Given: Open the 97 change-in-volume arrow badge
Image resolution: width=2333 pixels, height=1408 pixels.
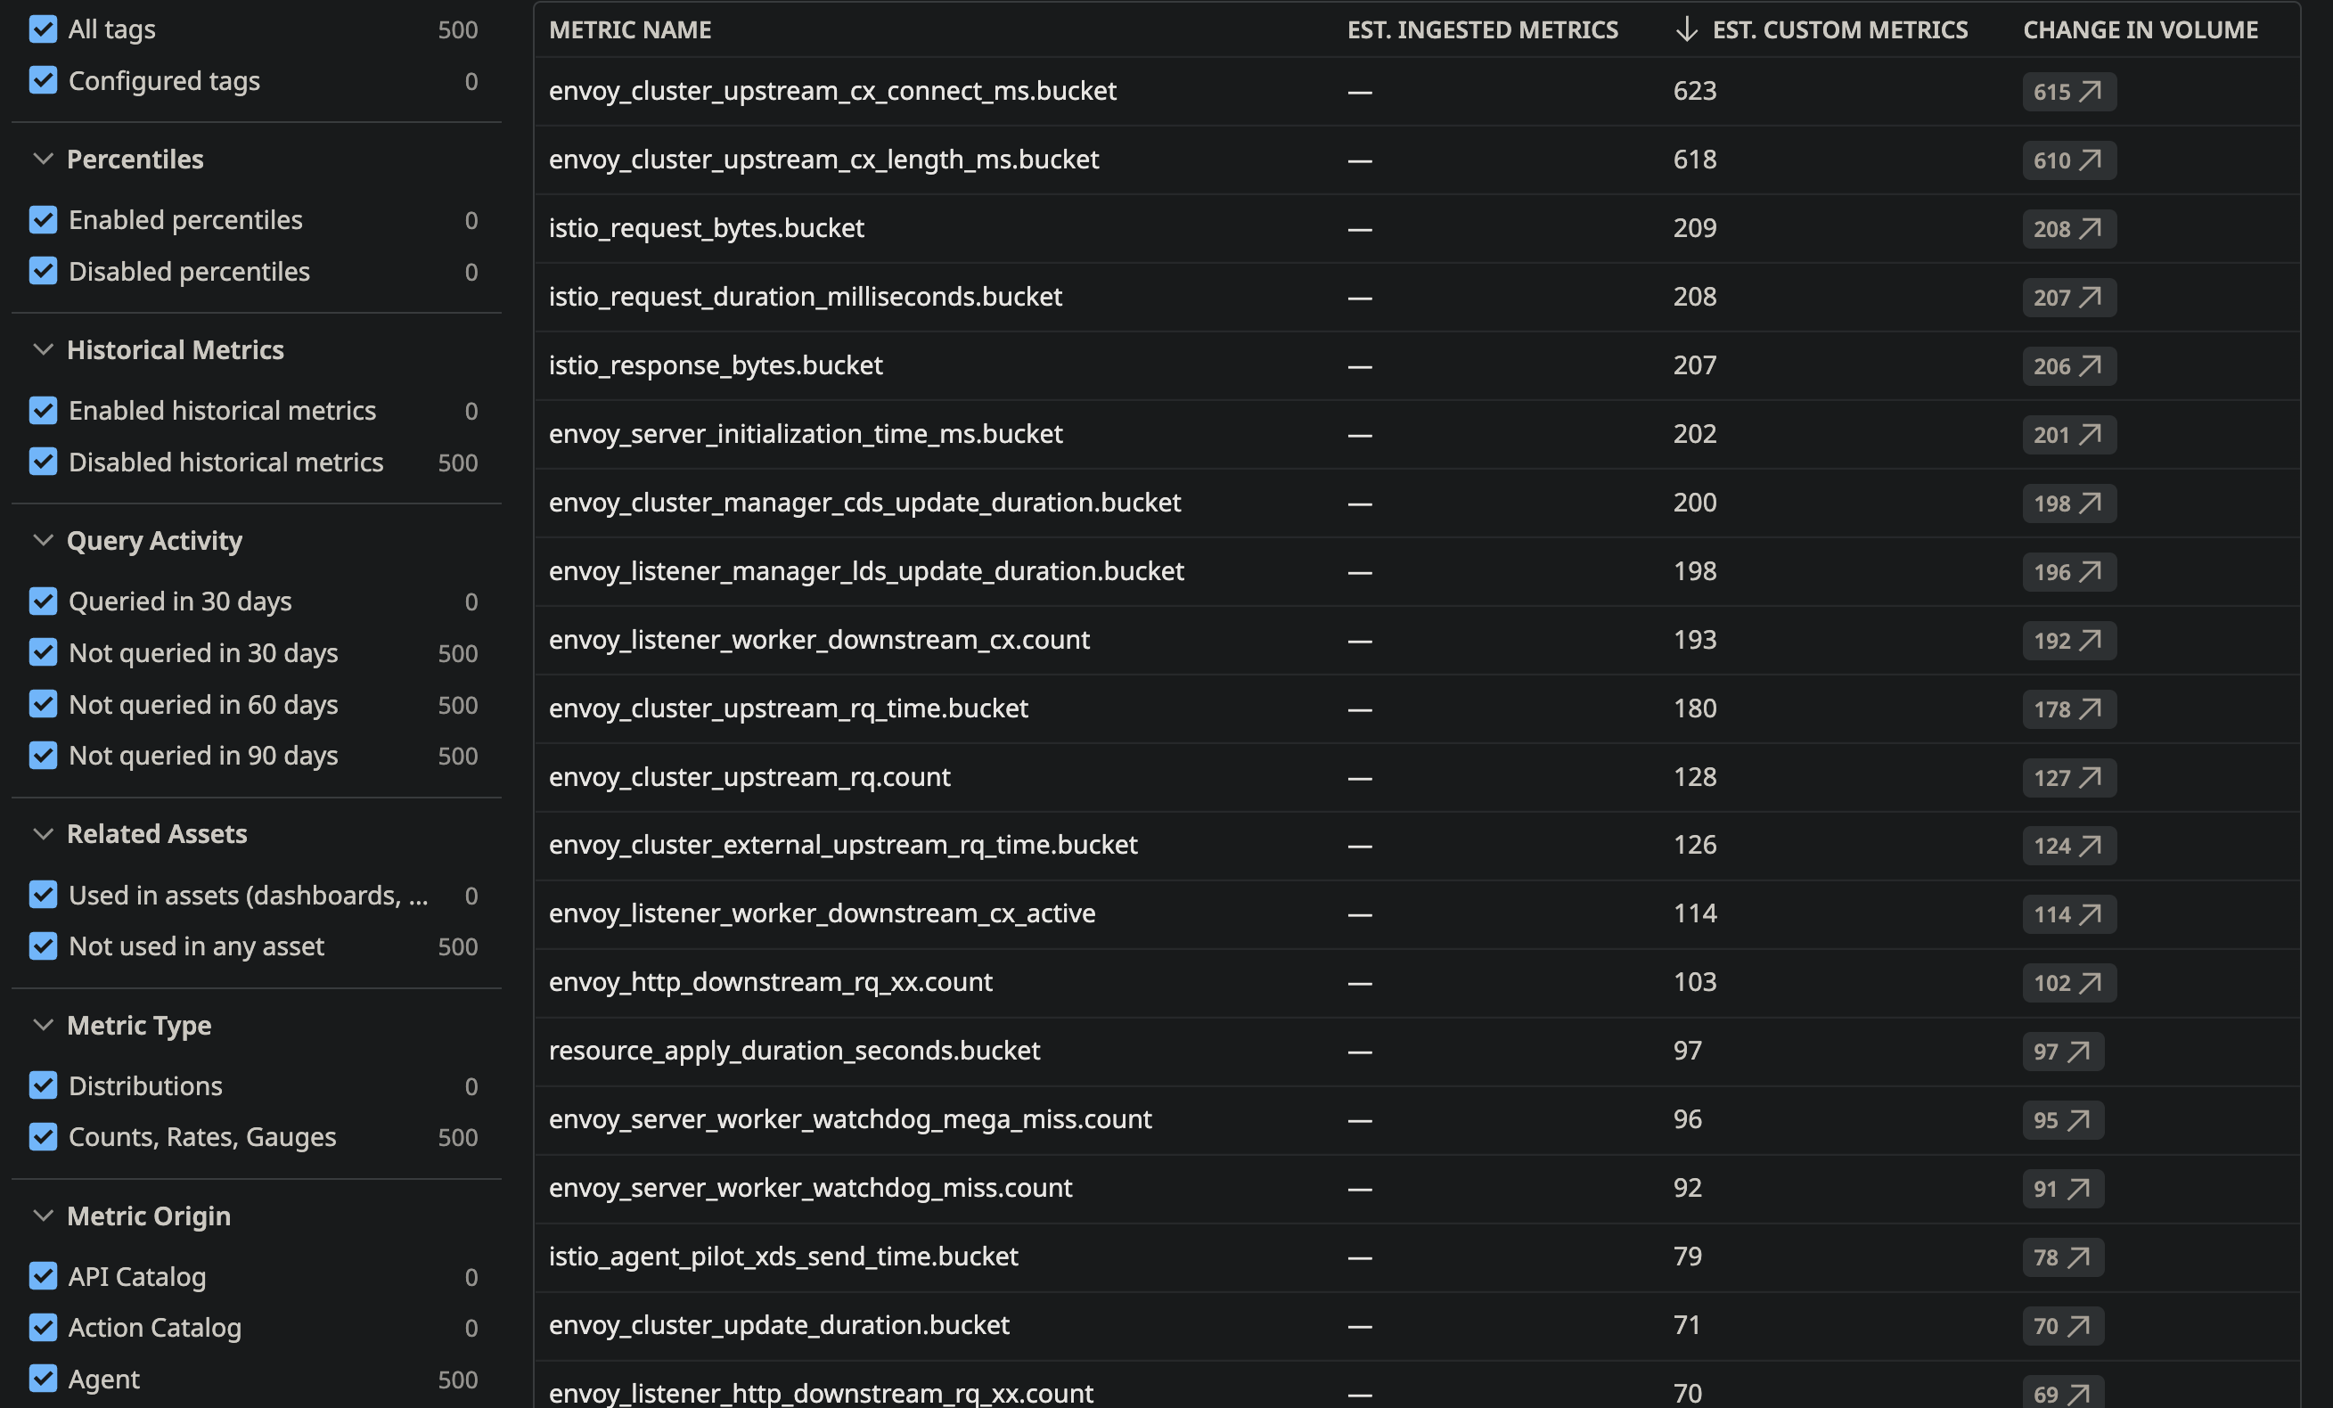Looking at the screenshot, I should point(2063,1052).
